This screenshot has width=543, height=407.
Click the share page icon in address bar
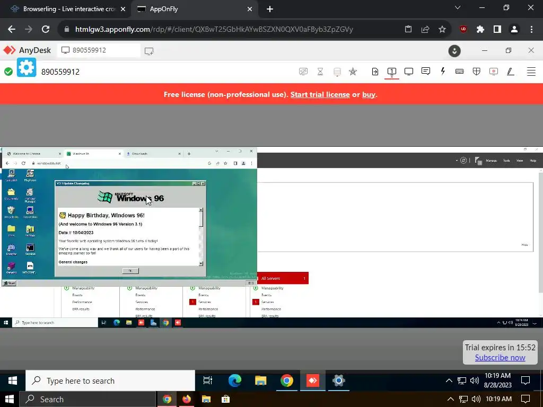pyautogui.click(x=425, y=30)
